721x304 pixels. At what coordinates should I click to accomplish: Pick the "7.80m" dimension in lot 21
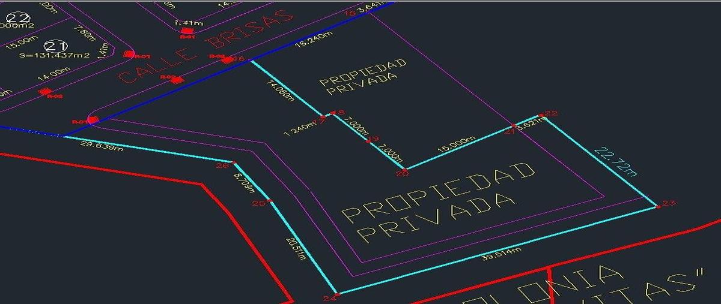coord(84,34)
